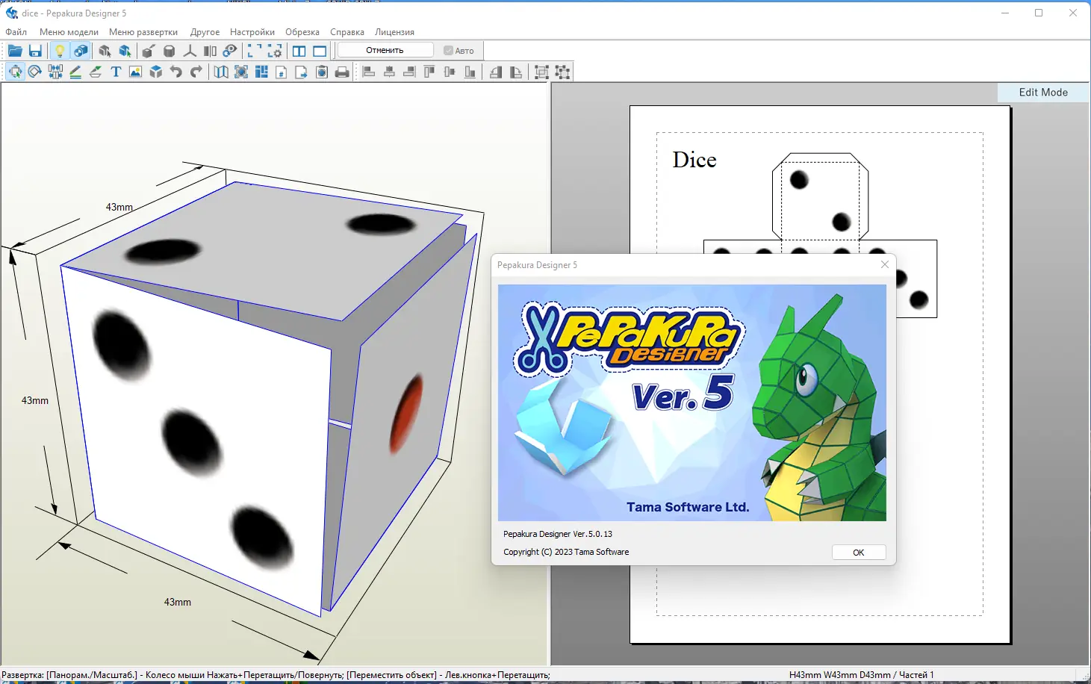Click the align left icon
1091x684 pixels.
(367, 72)
